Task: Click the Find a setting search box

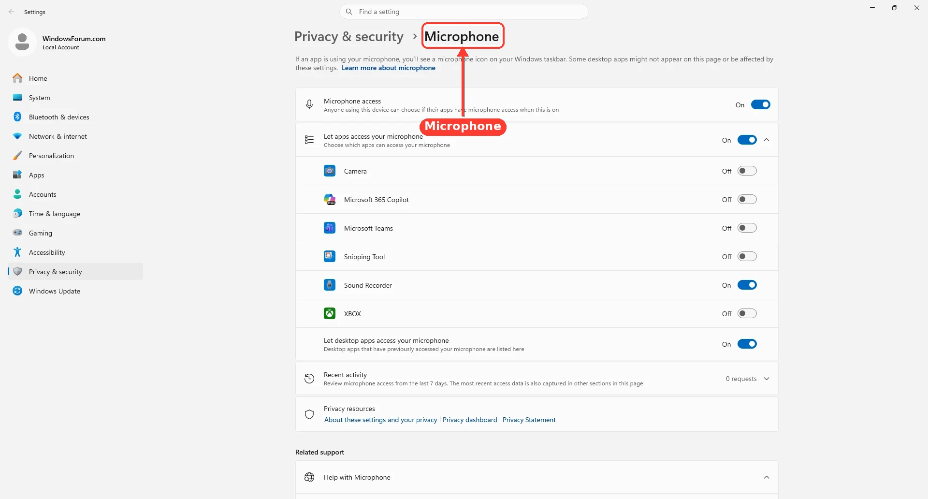Action: (x=464, y=12)
